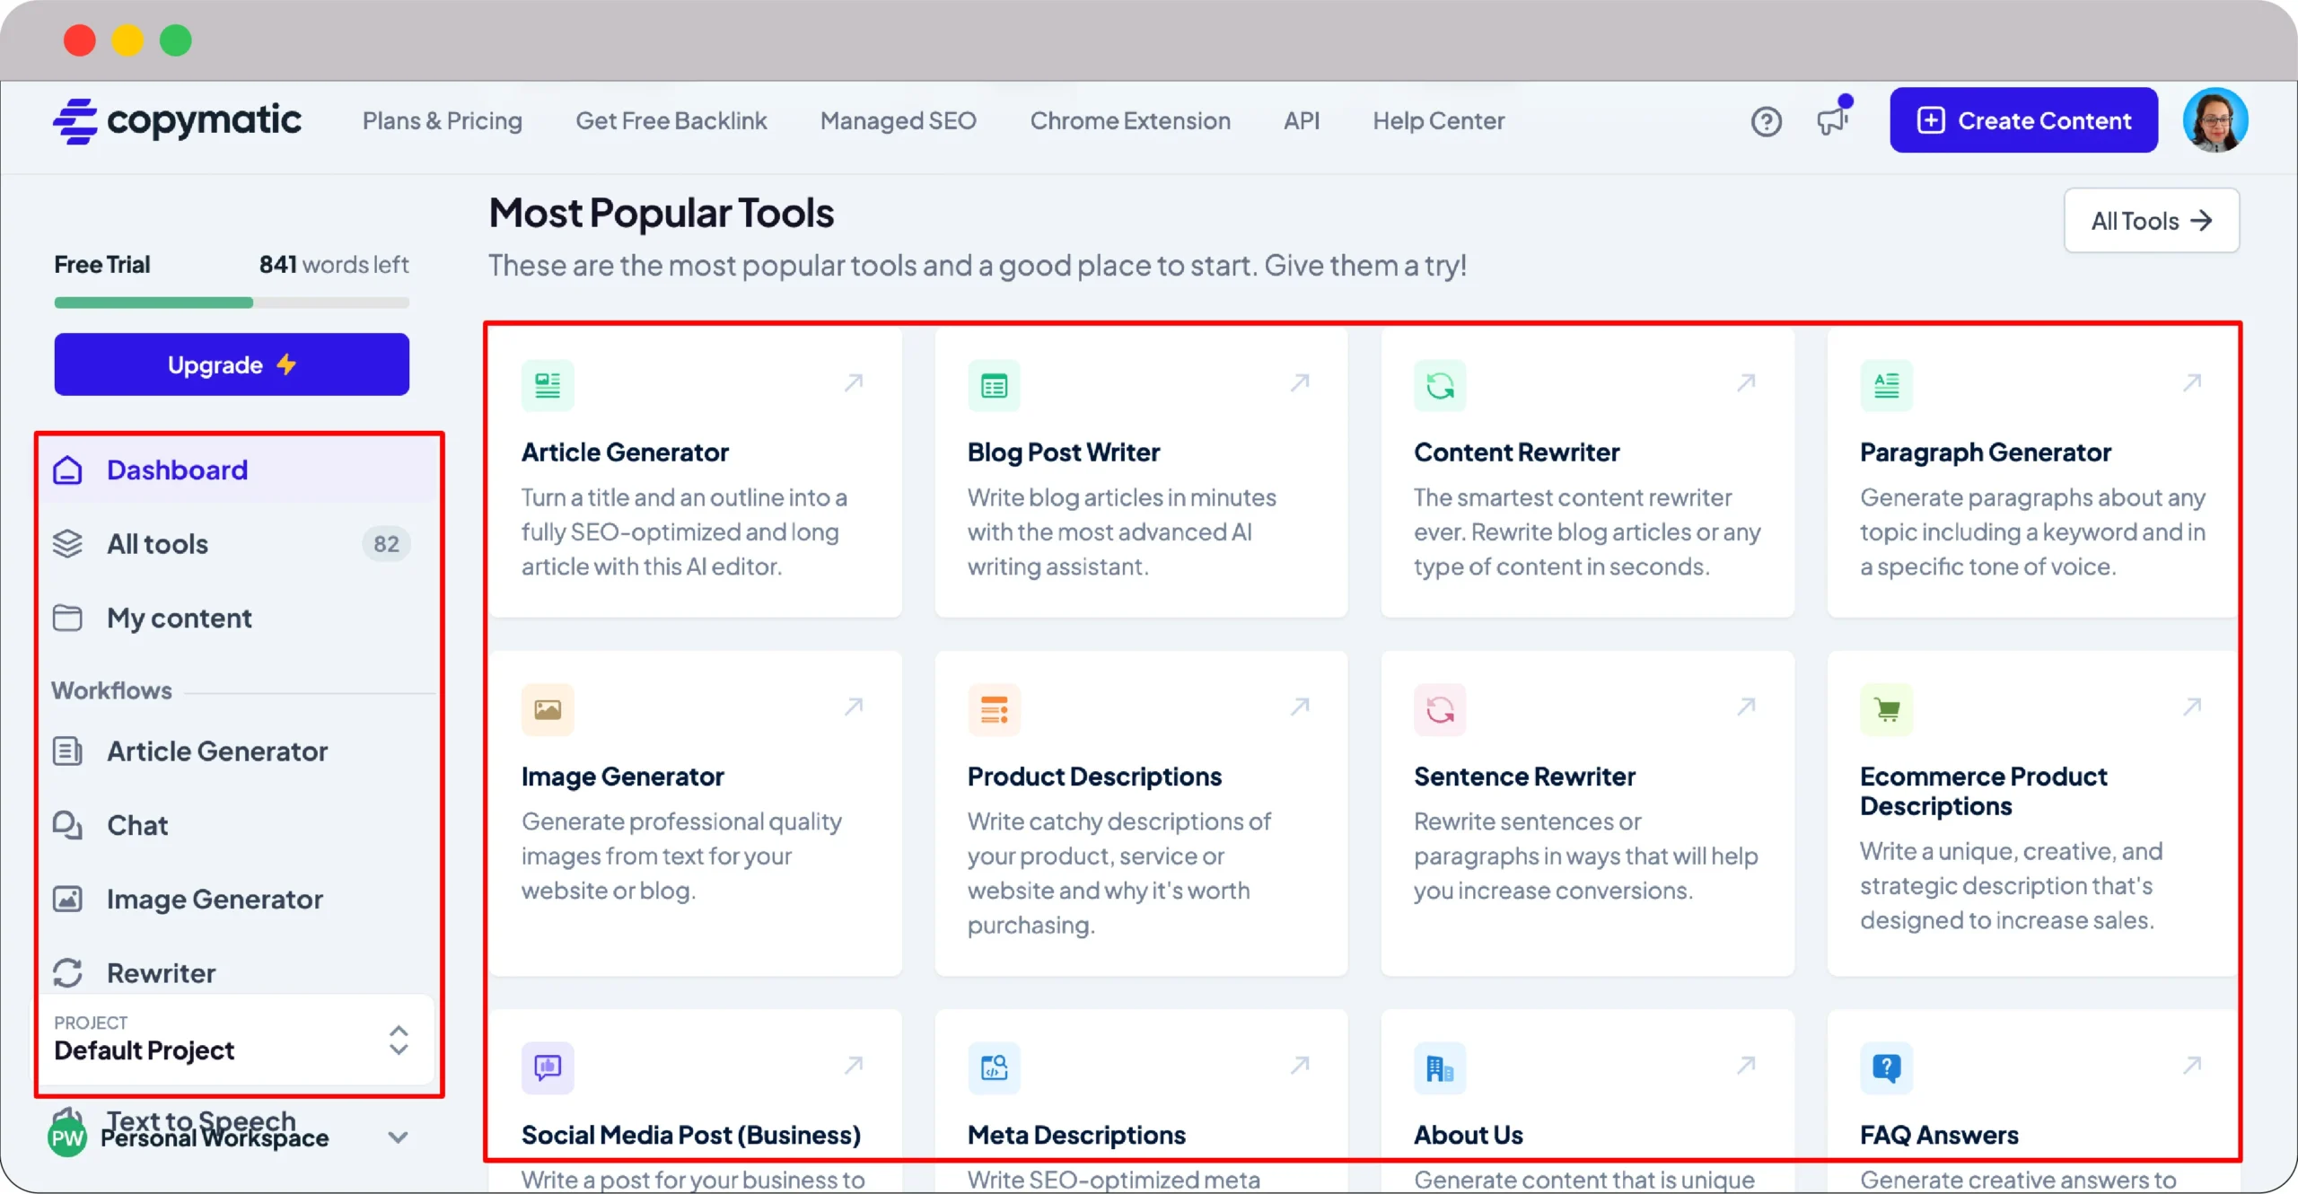Screen dimensions: 2298x1194
Task: Open the help question mark icon
Action: [1766, 121]
